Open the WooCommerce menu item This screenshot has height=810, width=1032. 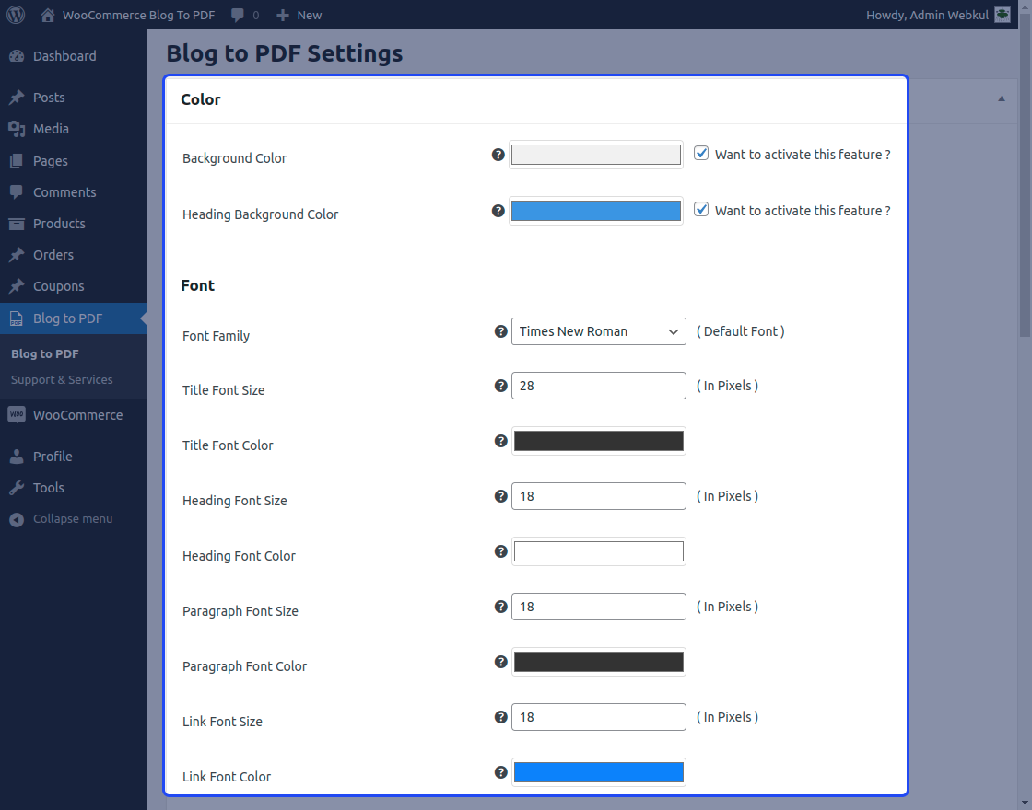point(77,415)
